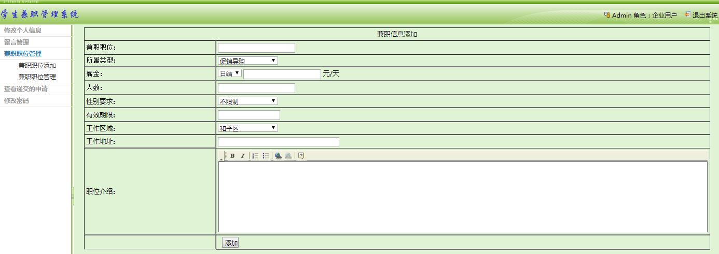Click the 添加 submit button

click(230, 243)
